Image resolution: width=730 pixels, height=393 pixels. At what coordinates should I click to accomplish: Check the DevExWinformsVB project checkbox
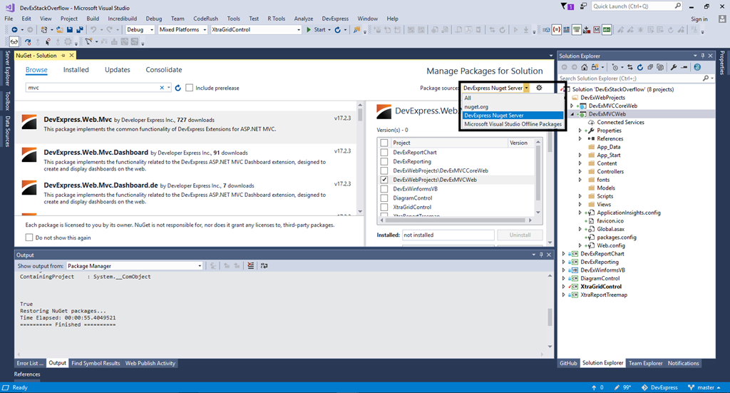384,189
